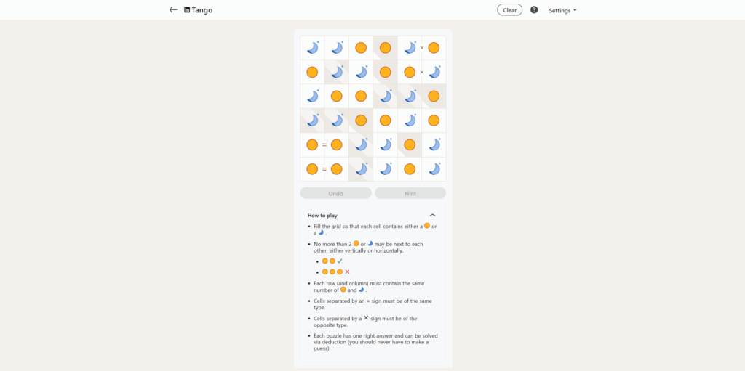Click the Undo button
Image resolution: width=745 pixels, height=371 pixels.
335,193
